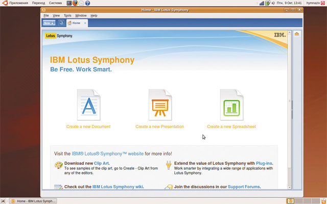This screenshot has width=327, height=204.
Task: Open the sidebar panel icon on right
Action: click(297, 34)
